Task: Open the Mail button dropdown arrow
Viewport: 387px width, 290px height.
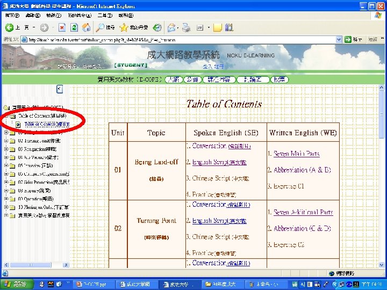Action: (178, 27)
